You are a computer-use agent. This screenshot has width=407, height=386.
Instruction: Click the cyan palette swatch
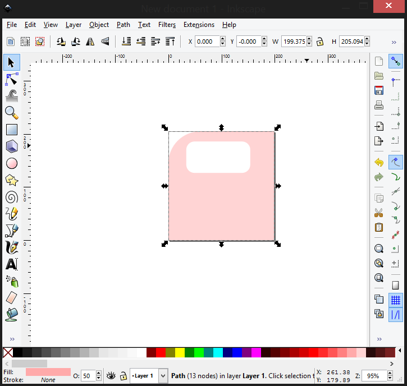[x=218, y=353]
